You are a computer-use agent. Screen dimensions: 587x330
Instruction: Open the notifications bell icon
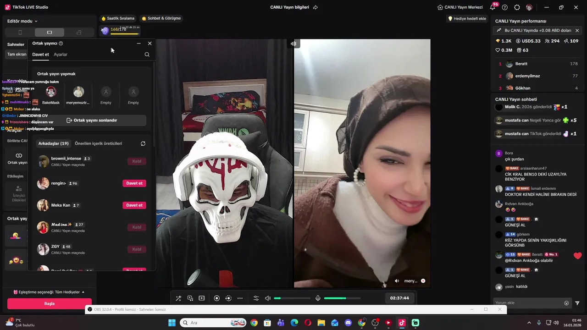[x=493, y=7]
